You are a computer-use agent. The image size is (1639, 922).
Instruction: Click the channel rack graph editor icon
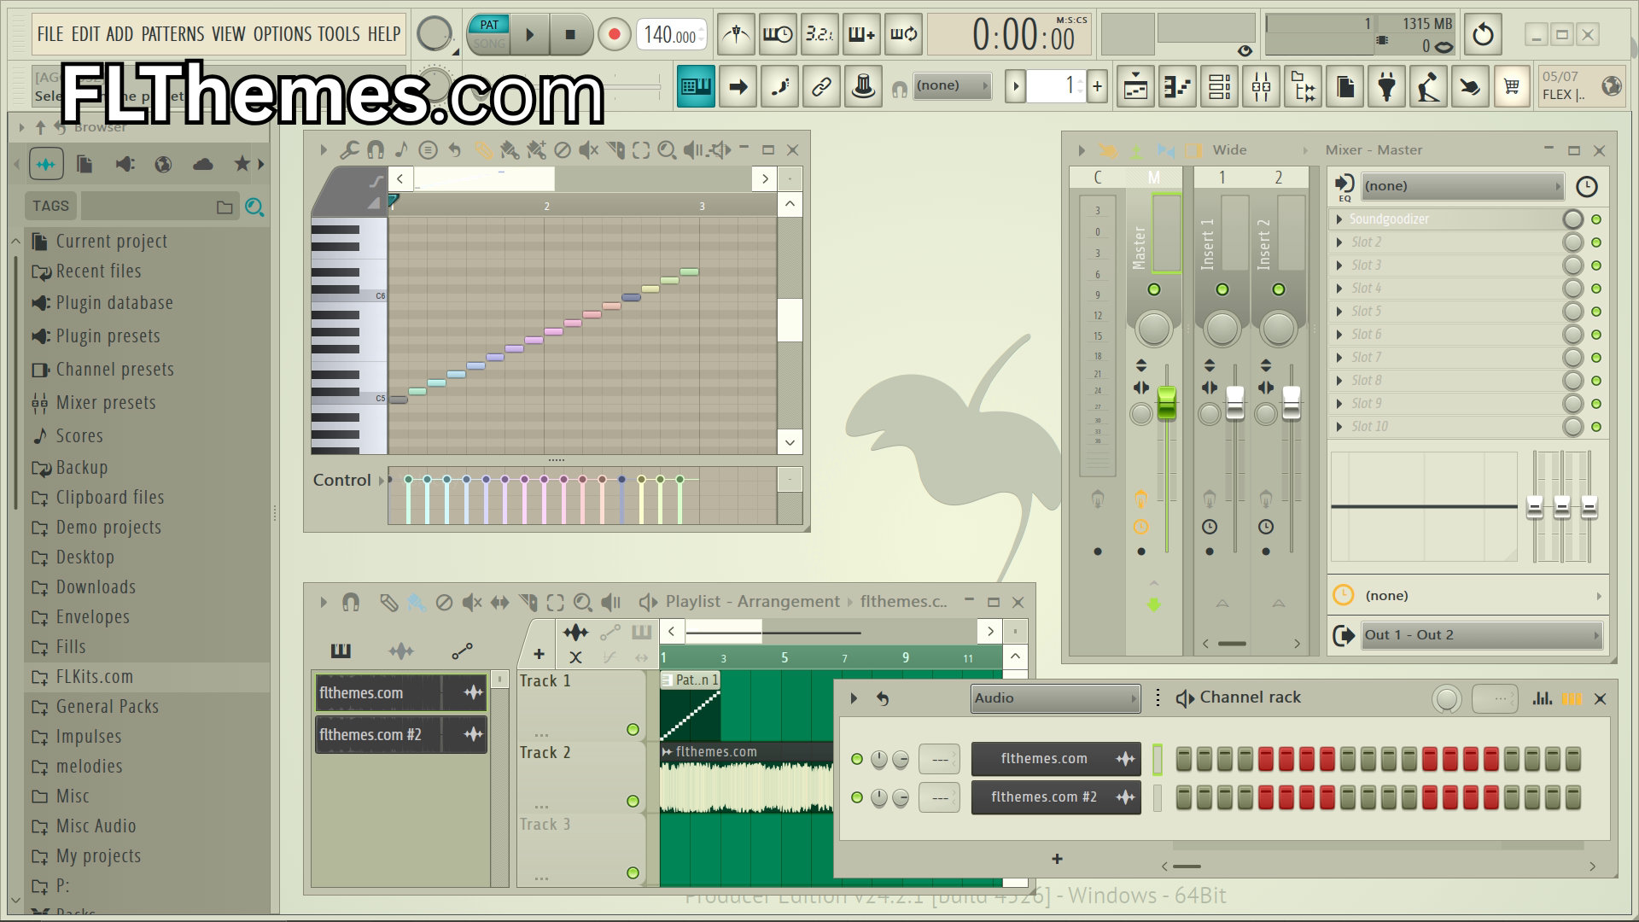coord(1542,698)
